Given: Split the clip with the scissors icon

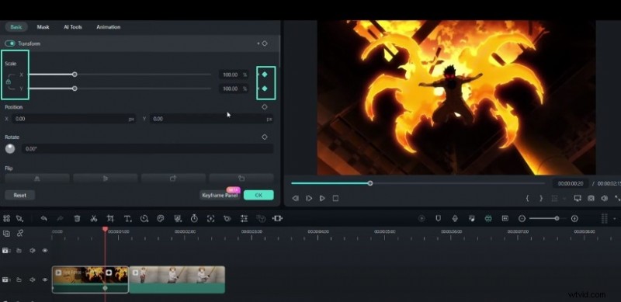Looking at the screenshot, I should tap(94, 218).
